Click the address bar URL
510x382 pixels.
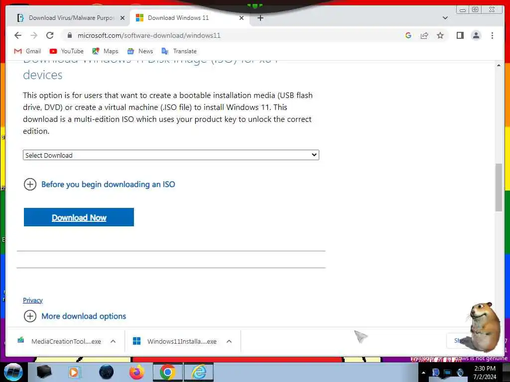pyautogui.click(x=149, y=35)
